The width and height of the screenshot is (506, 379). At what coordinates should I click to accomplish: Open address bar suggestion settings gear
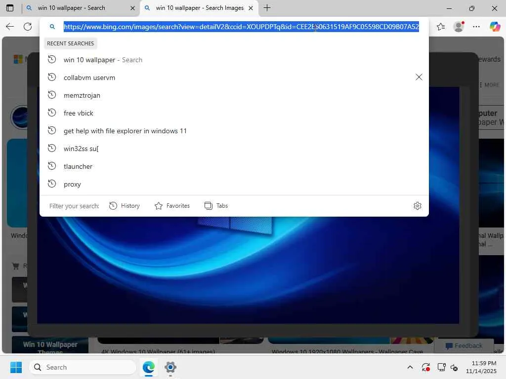point(418,206)
